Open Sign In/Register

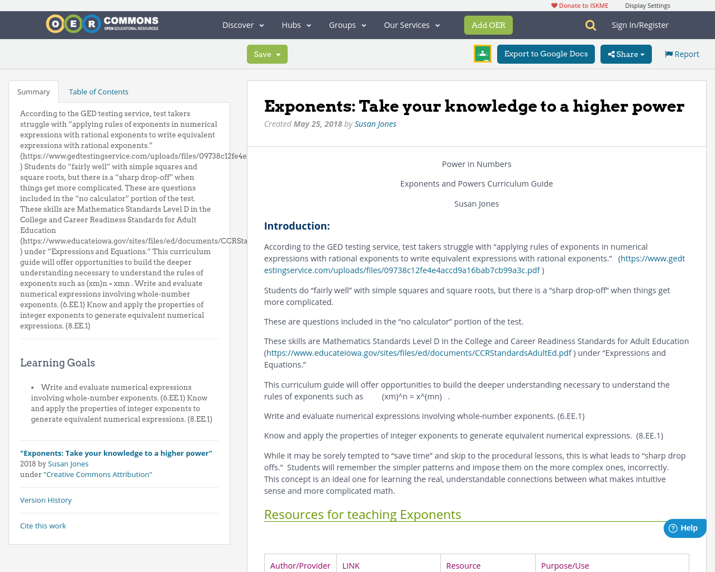point(640,24)
